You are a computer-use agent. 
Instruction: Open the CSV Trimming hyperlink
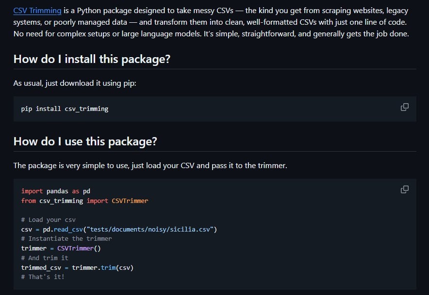(x=37, y=10)
